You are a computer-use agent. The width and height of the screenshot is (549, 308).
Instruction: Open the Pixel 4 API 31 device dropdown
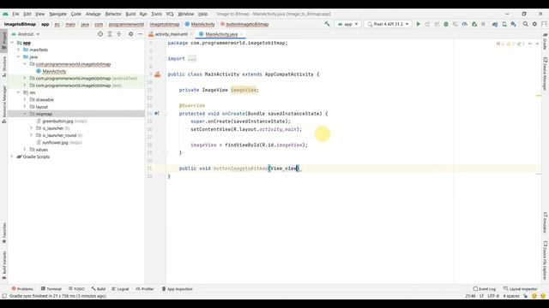(388, 24)
